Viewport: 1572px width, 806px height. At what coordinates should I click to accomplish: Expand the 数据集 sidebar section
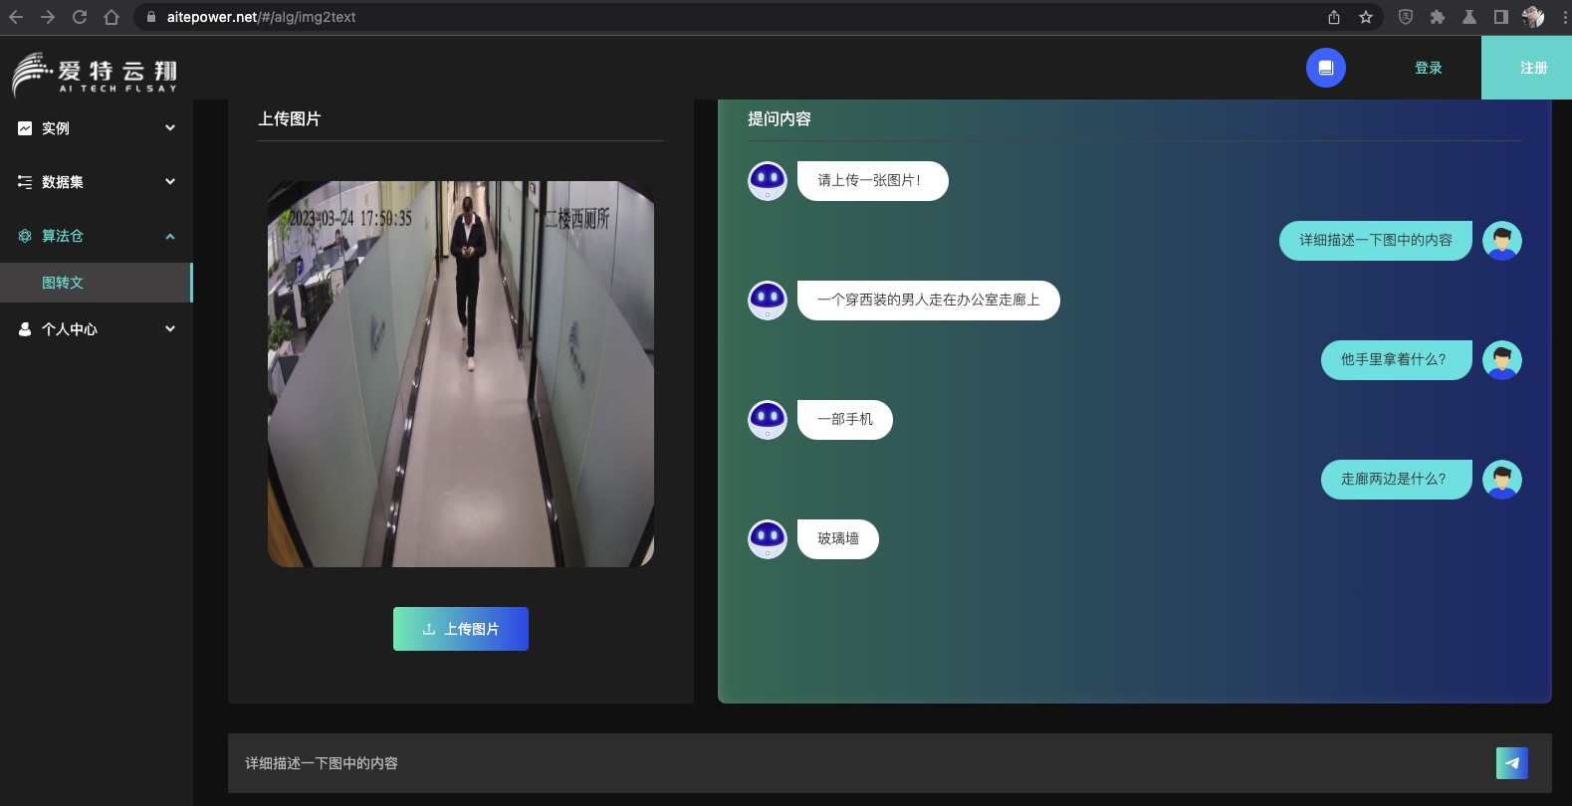pyautogui.click(x=97, y=182)
